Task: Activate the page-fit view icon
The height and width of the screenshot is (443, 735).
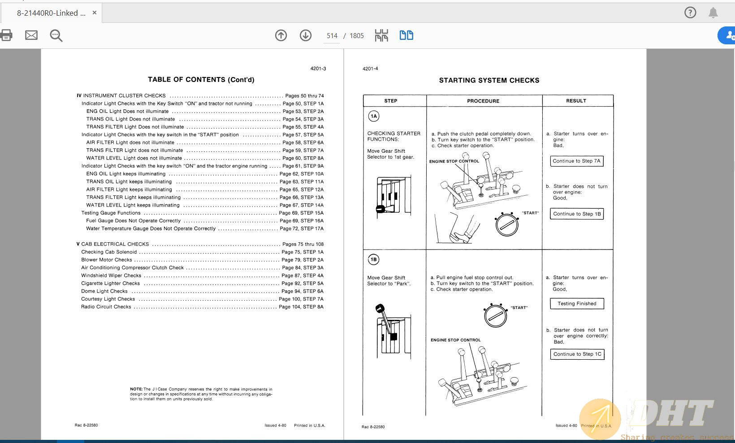Action: (x=381, y=35)
